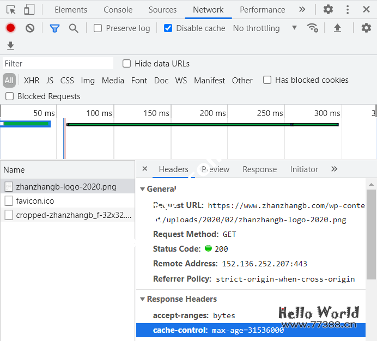Open network conditions wifi icon
This screenshot has width=377, height=341.
coord(312,28)
